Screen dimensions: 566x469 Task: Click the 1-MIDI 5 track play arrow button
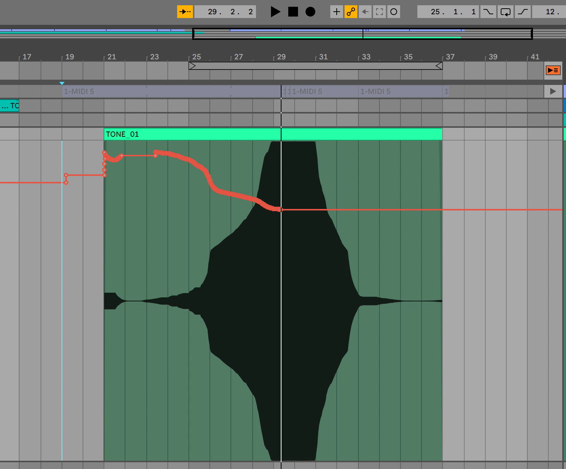tap(552, 91)
